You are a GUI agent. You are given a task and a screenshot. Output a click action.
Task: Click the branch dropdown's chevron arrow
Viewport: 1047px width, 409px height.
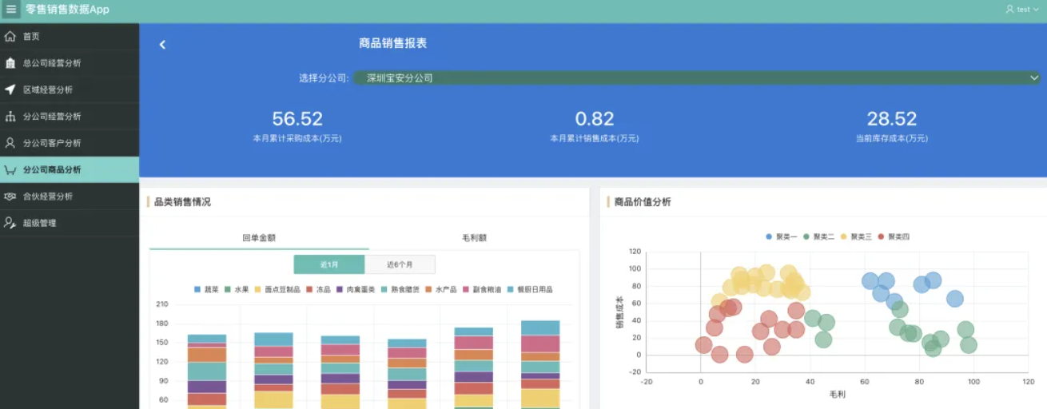click(1034, 78)
